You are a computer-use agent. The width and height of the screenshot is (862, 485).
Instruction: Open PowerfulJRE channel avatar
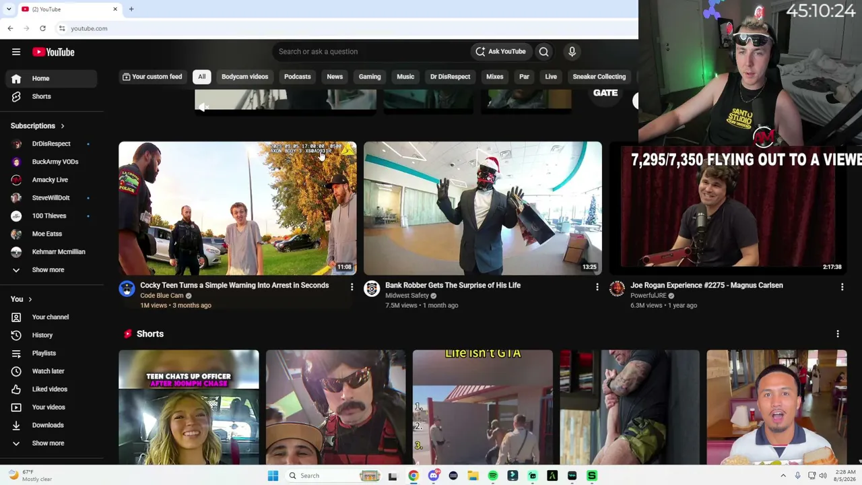(617, 289)
